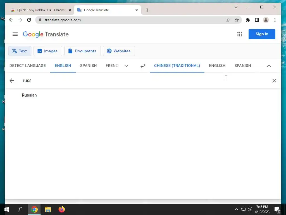Open network status tray icon

tap(243, 209)
